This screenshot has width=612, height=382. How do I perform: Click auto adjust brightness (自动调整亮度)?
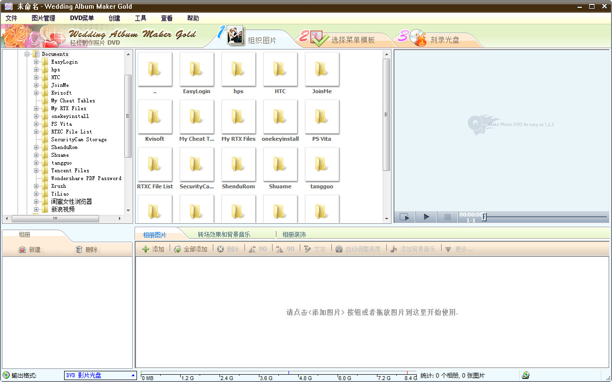pos(358,249)
